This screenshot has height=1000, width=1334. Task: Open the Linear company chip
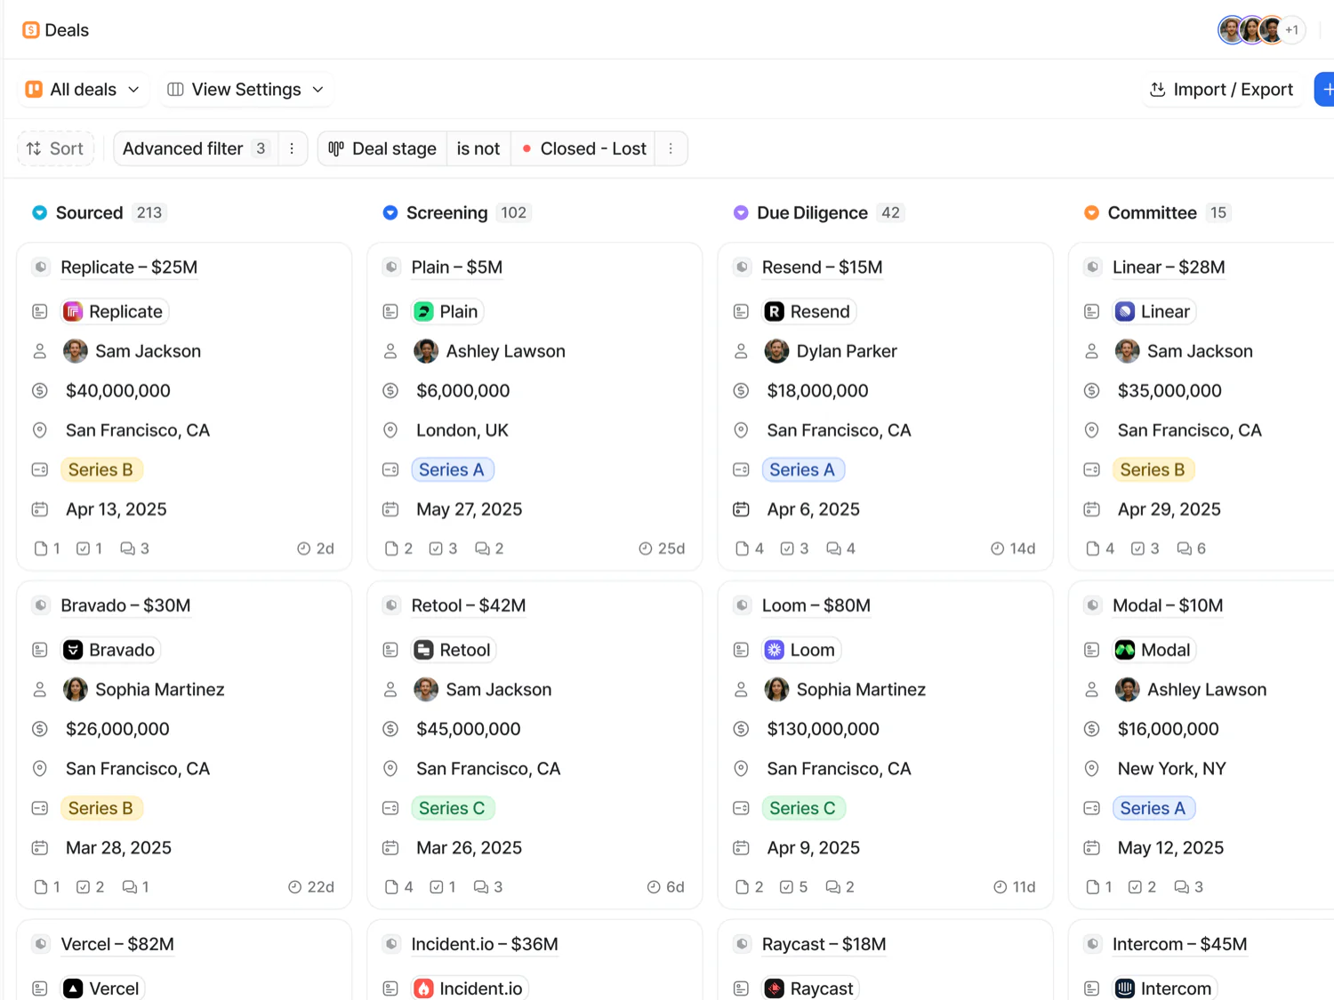[x=1154, y=312]
